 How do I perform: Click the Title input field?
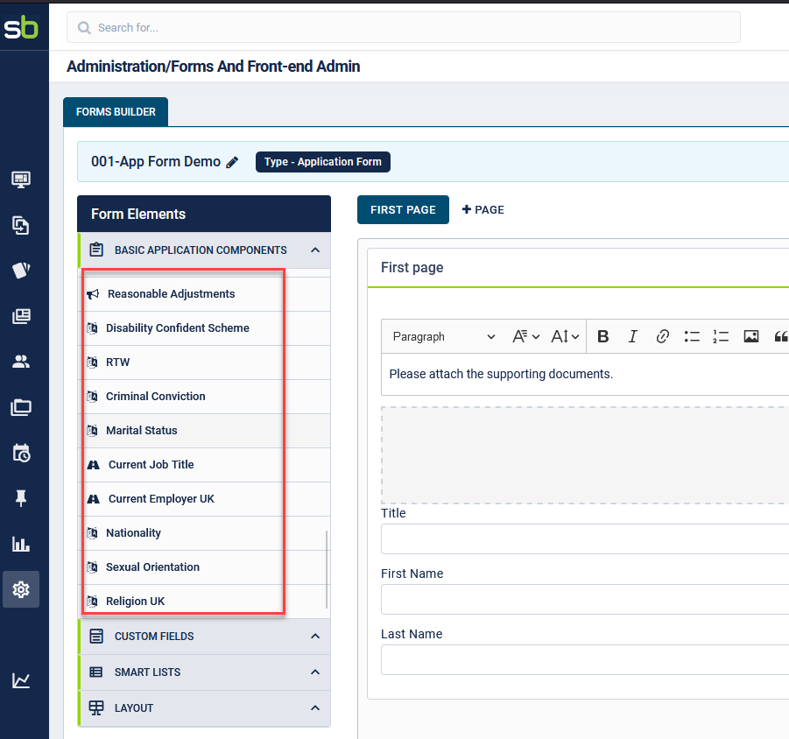click(585, 538)
